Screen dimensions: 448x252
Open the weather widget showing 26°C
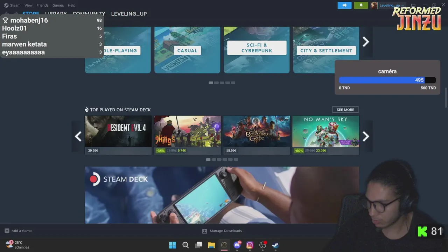(17, 245)
